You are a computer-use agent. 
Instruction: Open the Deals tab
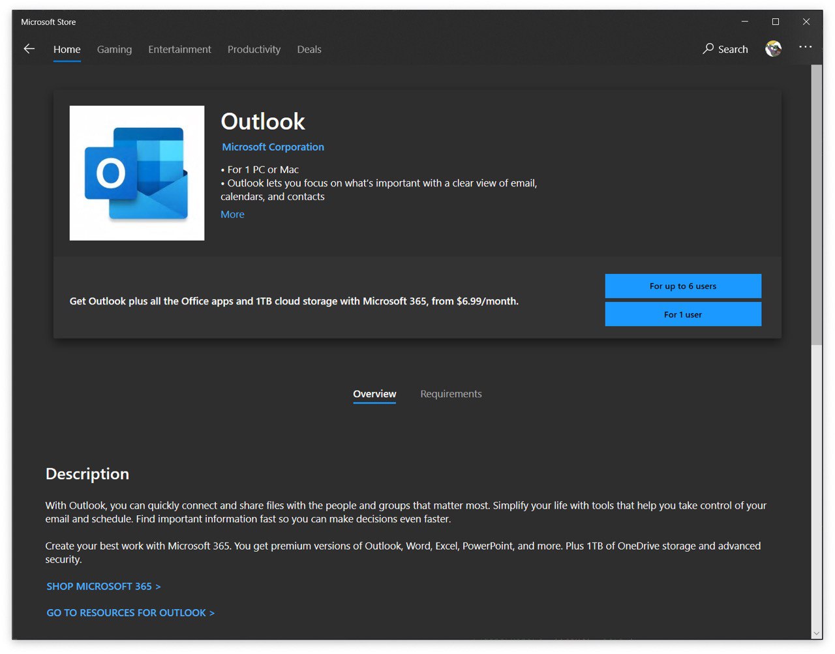pos(309,50)
